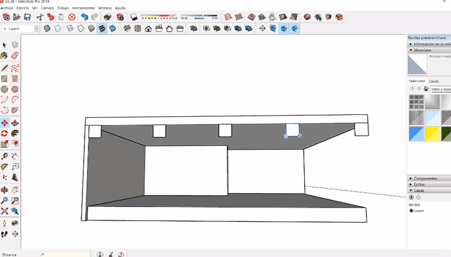
Task: Select the Layer0 radio button in Capas
Action: coord(411,211)
